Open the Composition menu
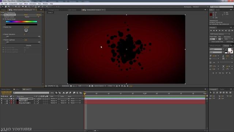234x132 pixels. [13, 4]
